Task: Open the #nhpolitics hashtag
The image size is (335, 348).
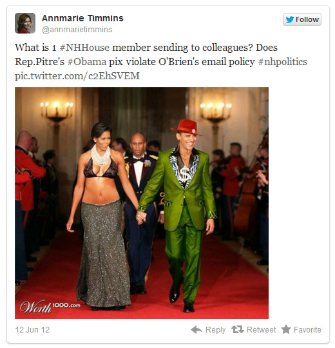Action: point(283,62)
